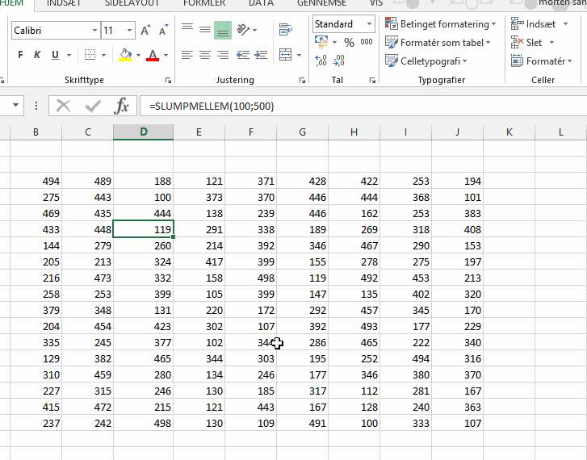Increase the font size
The height and width of the screenshot is (460, 587).
coord(145,31)
